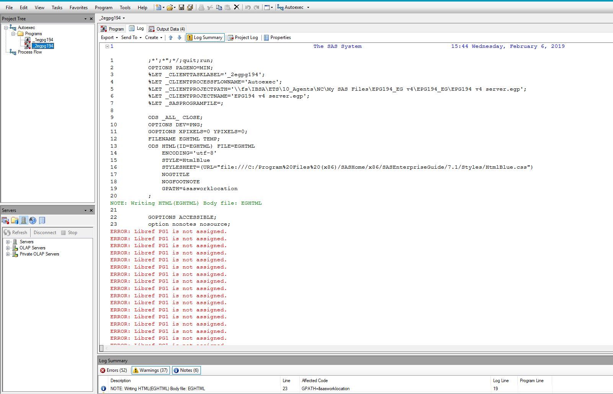Open the Export dropdown menu

(108, 37)
